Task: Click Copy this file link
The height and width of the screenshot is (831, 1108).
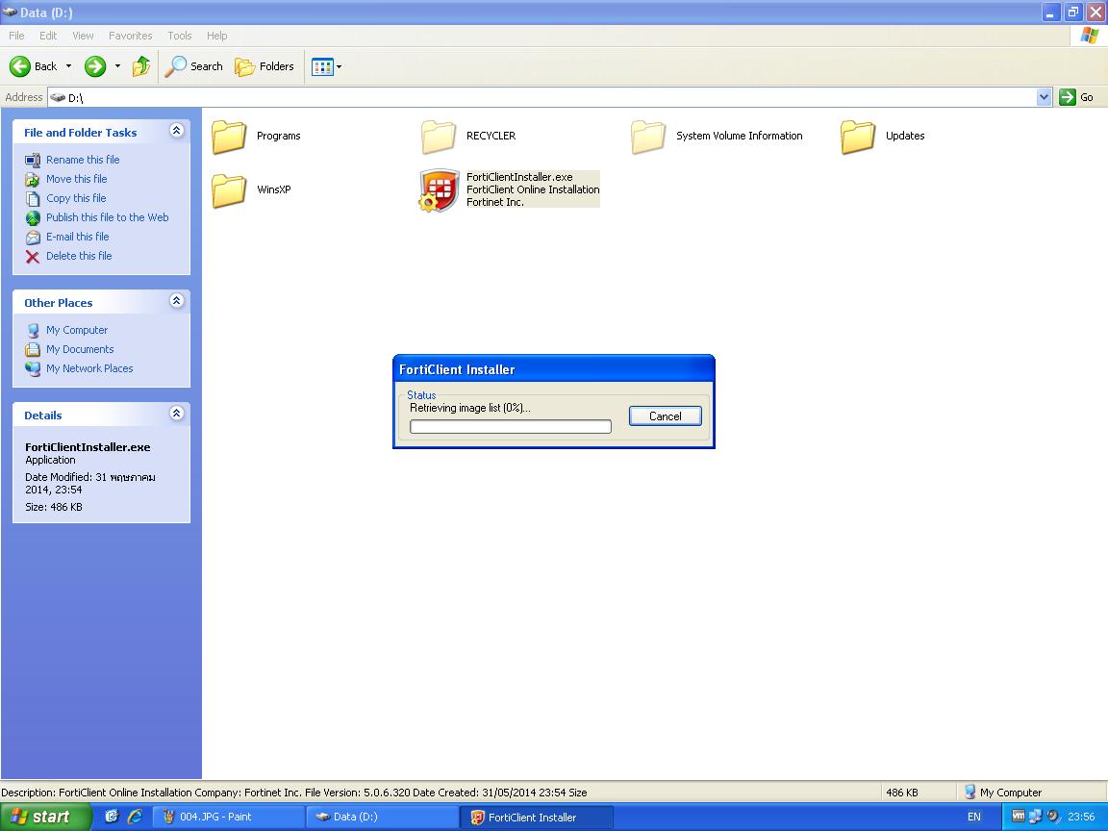Action: [x=76, y=198]
